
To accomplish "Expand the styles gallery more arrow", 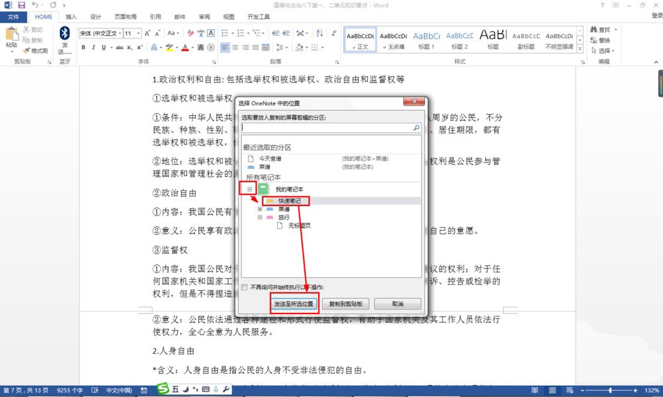I will click(x=579, y=49).
